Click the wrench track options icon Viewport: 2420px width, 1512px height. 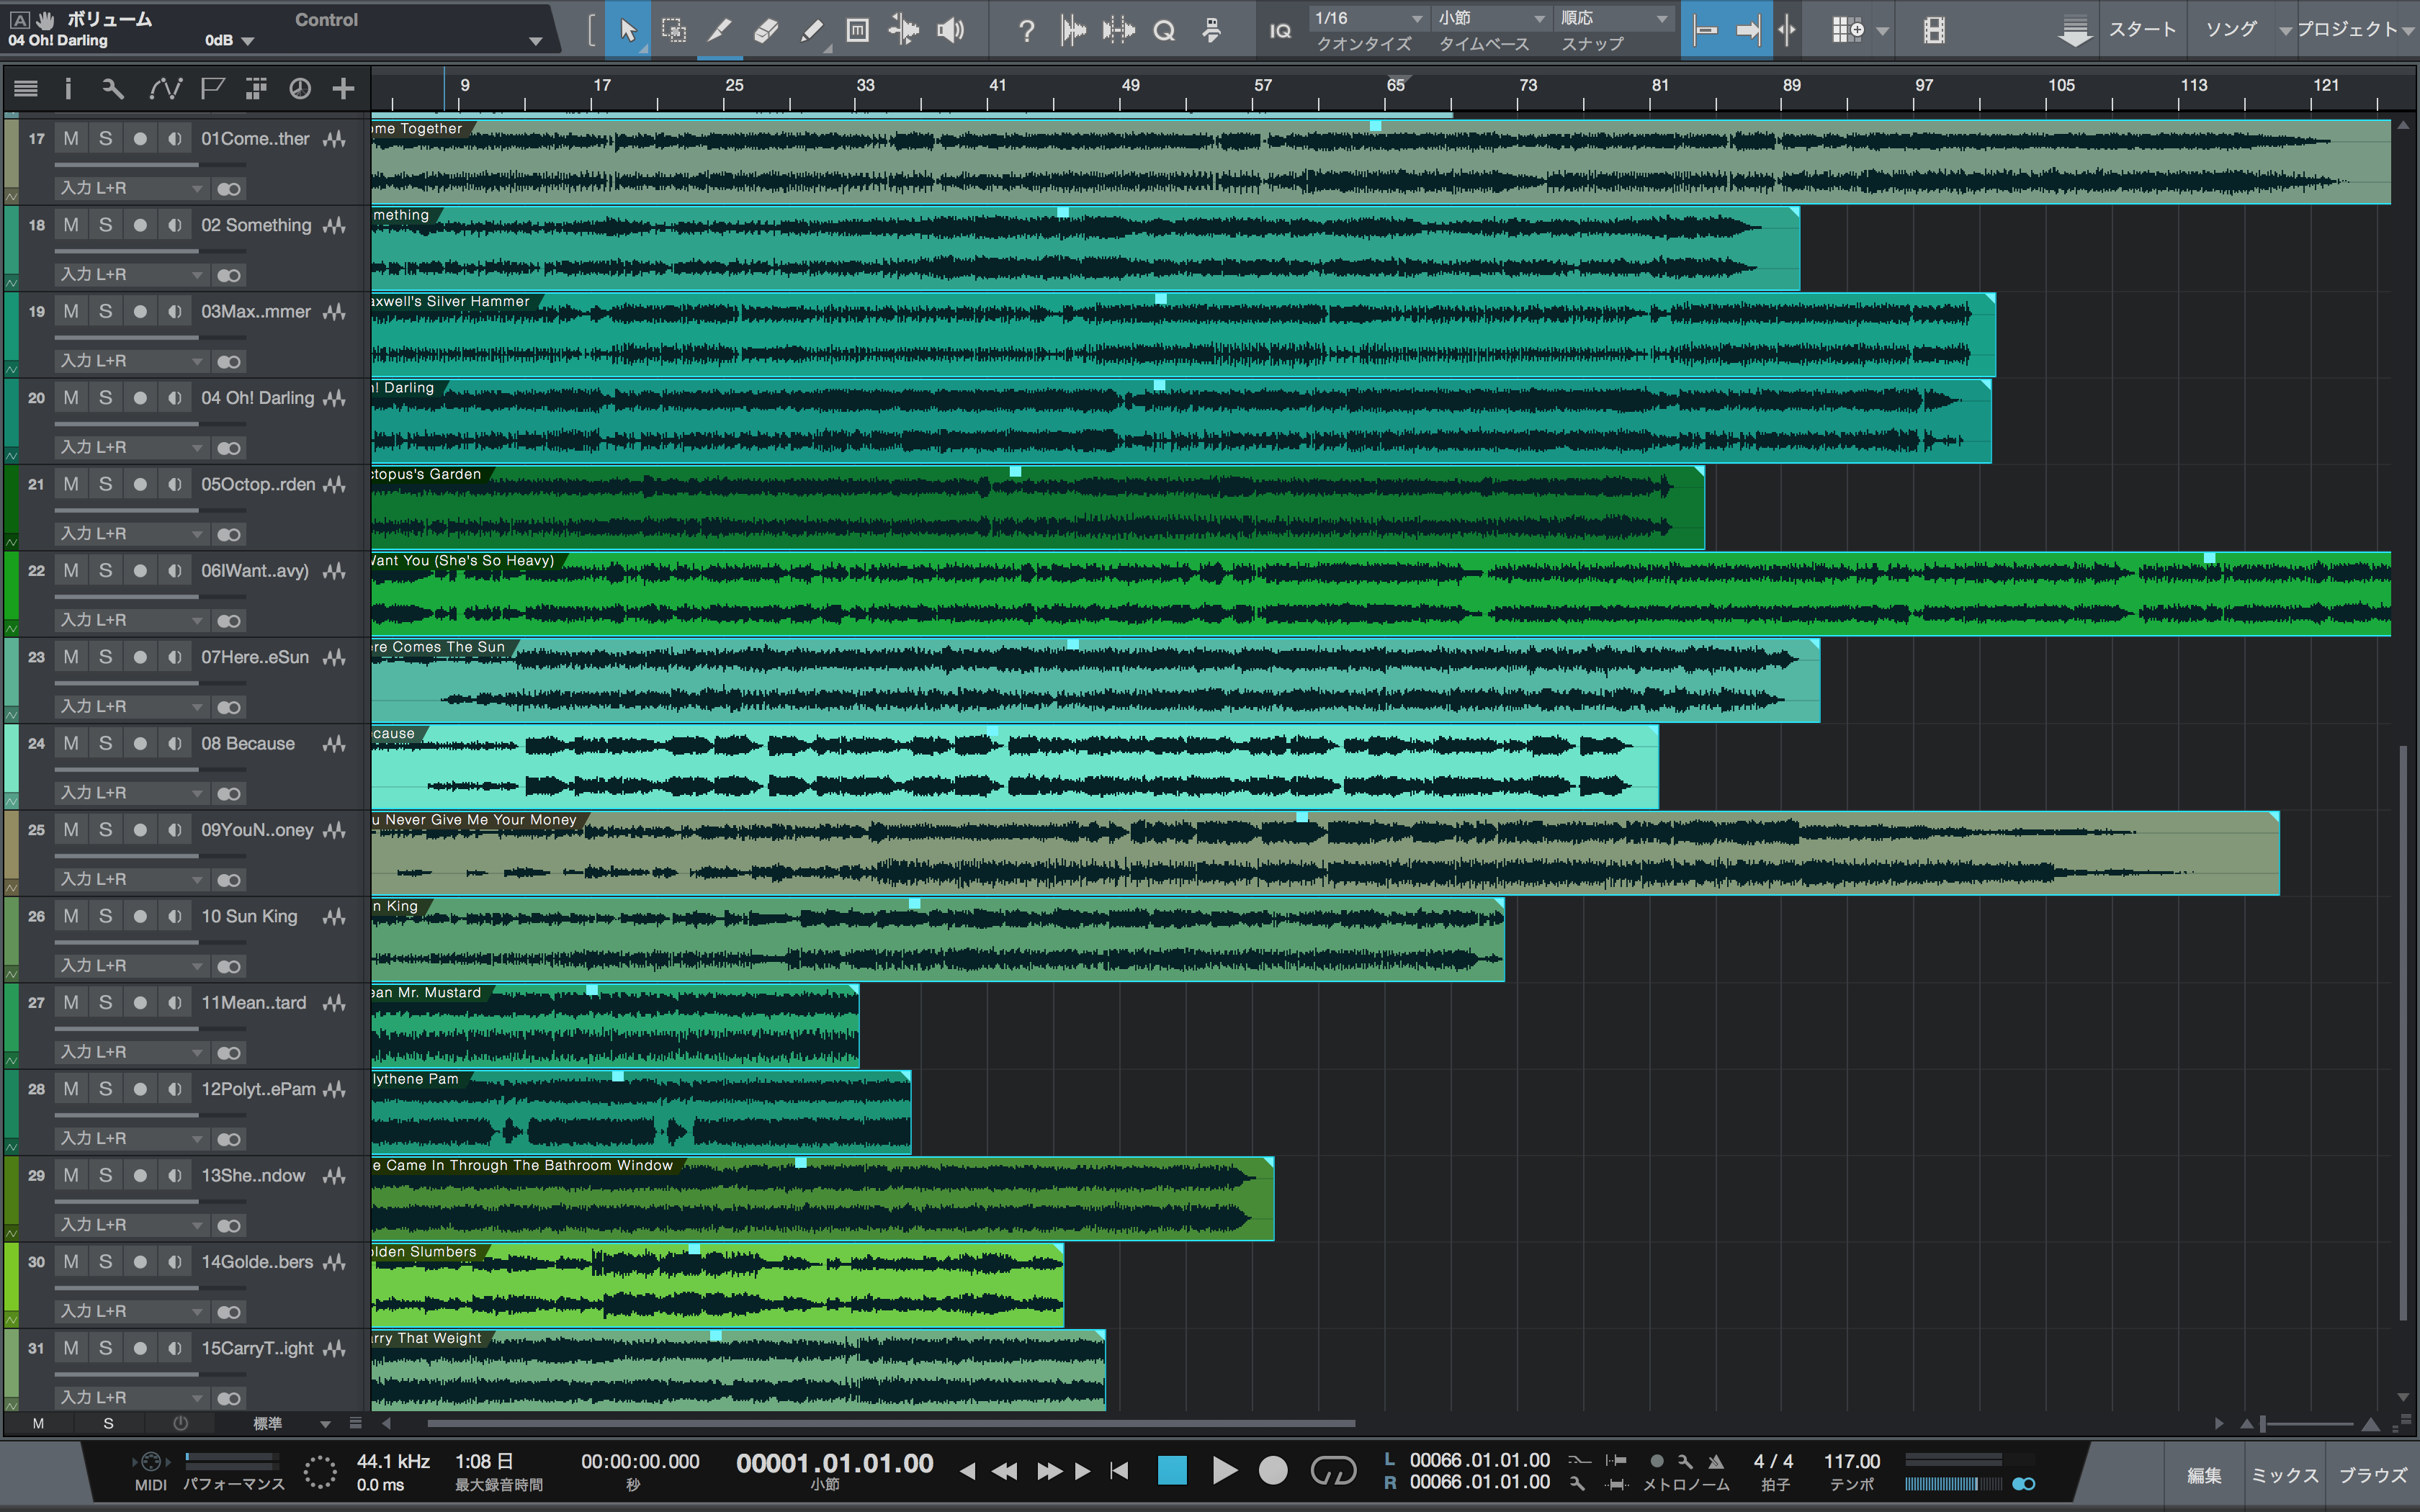coord(113,89)
